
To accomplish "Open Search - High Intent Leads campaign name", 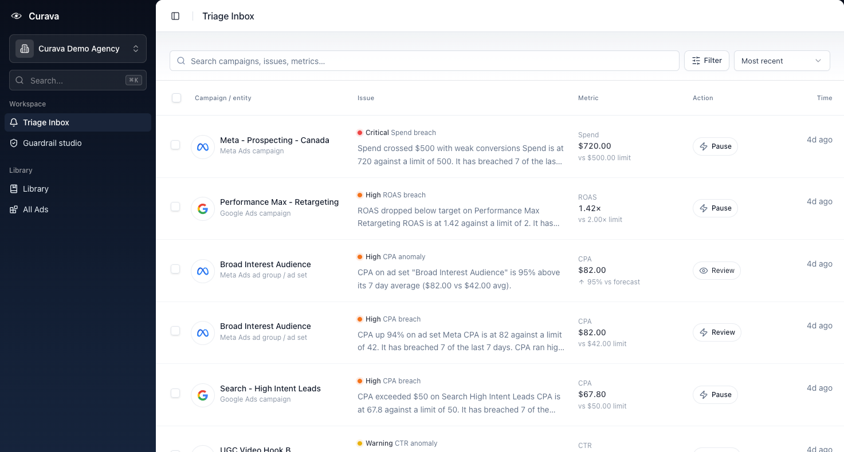I will 270,388.
